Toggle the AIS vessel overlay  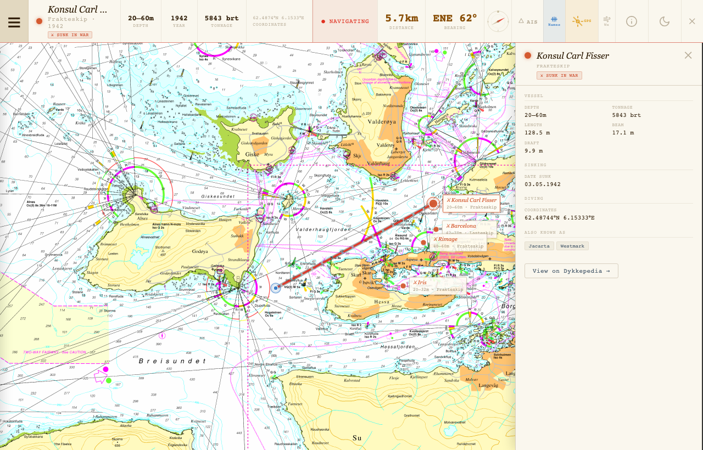pyautogui.click(x=528, y=21)
